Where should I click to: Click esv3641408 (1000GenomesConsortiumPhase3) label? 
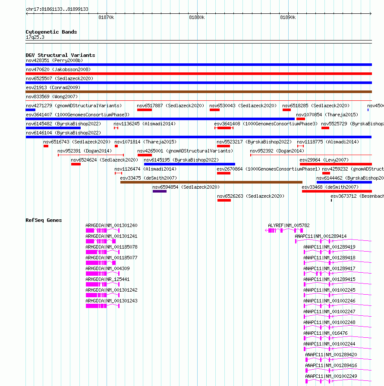266,124
